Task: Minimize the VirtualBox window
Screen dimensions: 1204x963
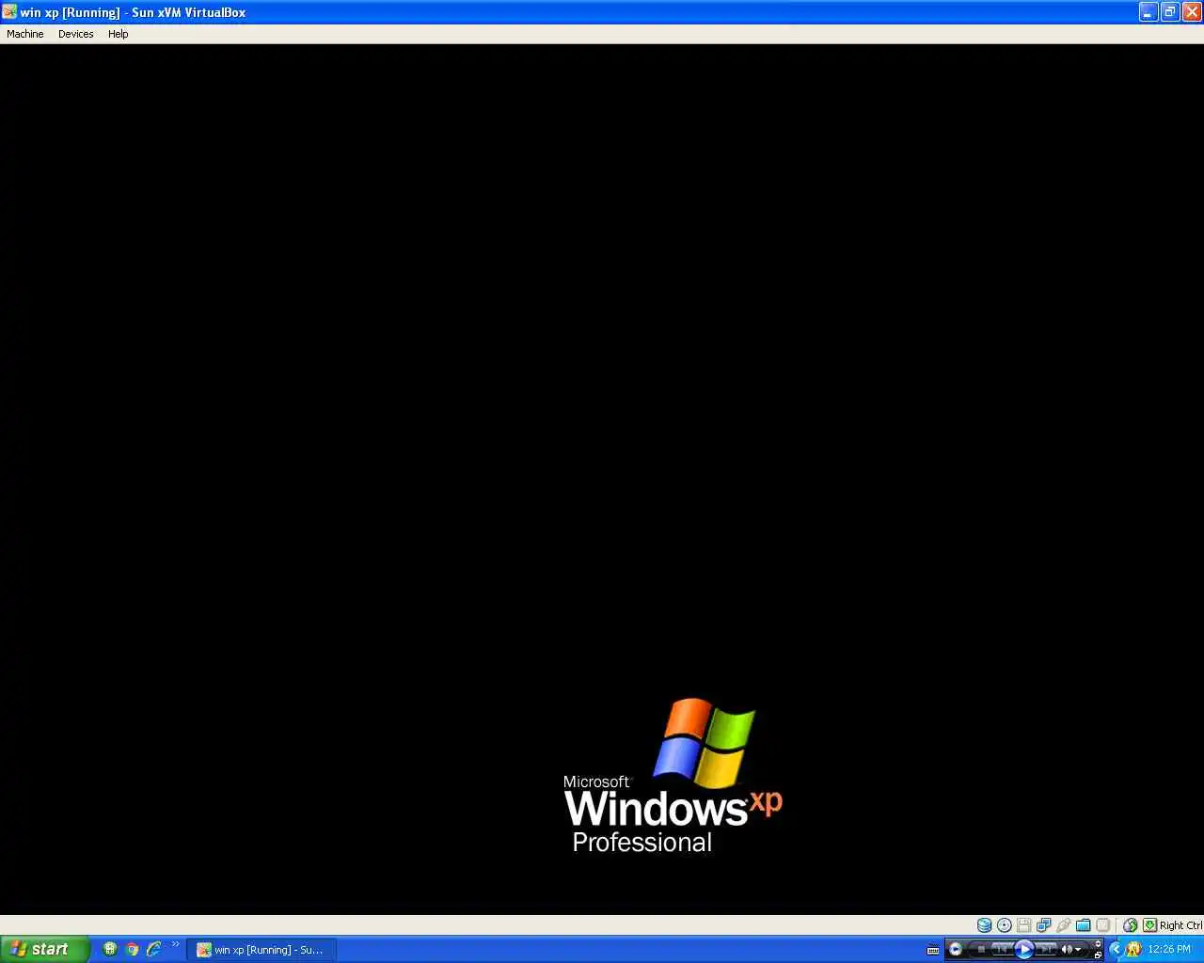Action: 1149,12
